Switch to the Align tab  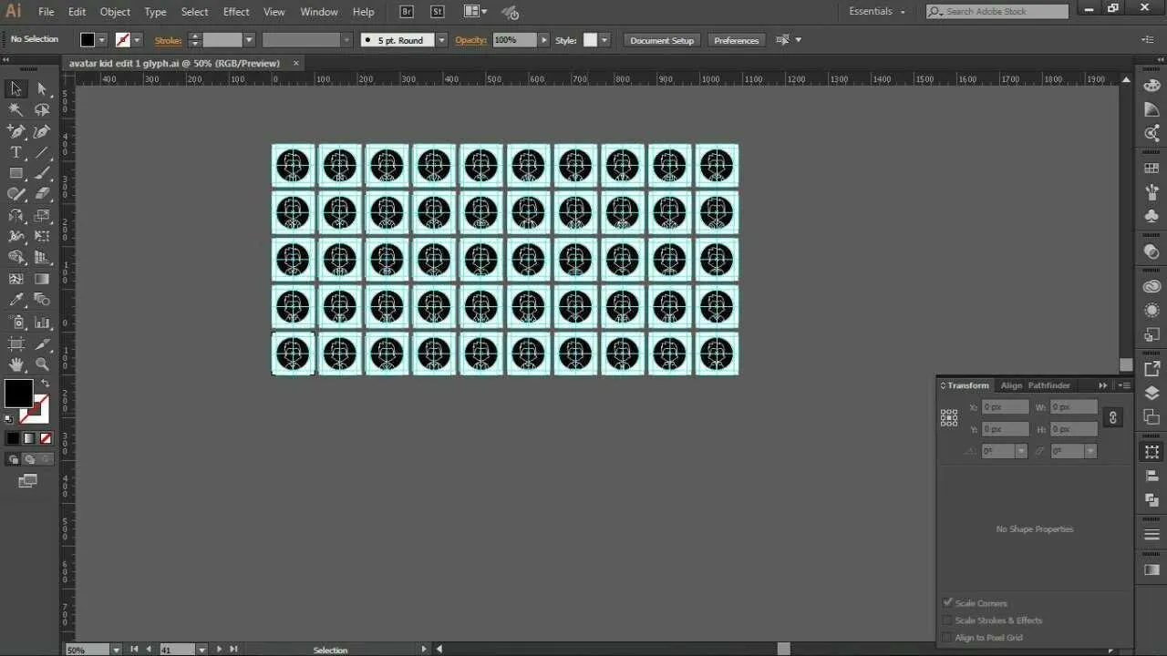1011,385
